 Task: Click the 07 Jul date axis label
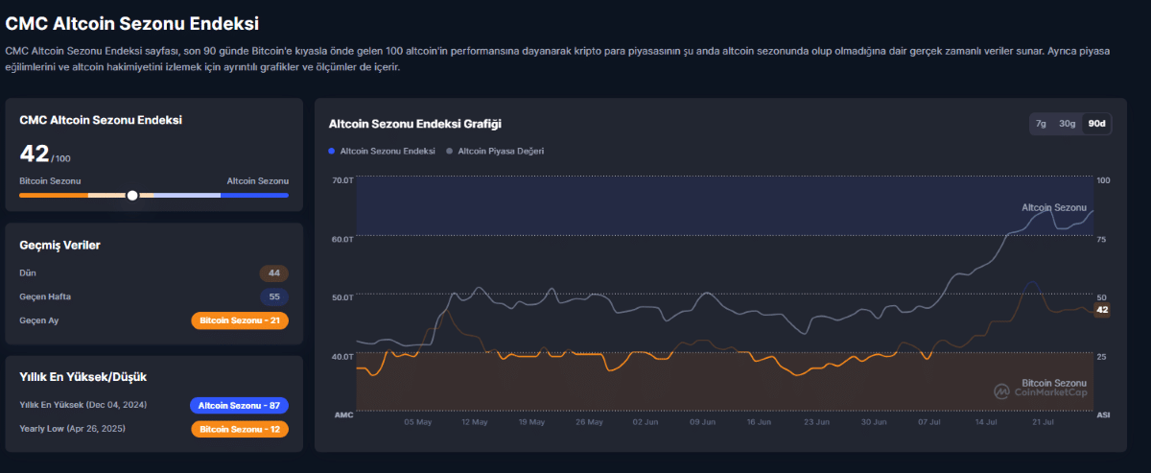click(x=930, y=421)
